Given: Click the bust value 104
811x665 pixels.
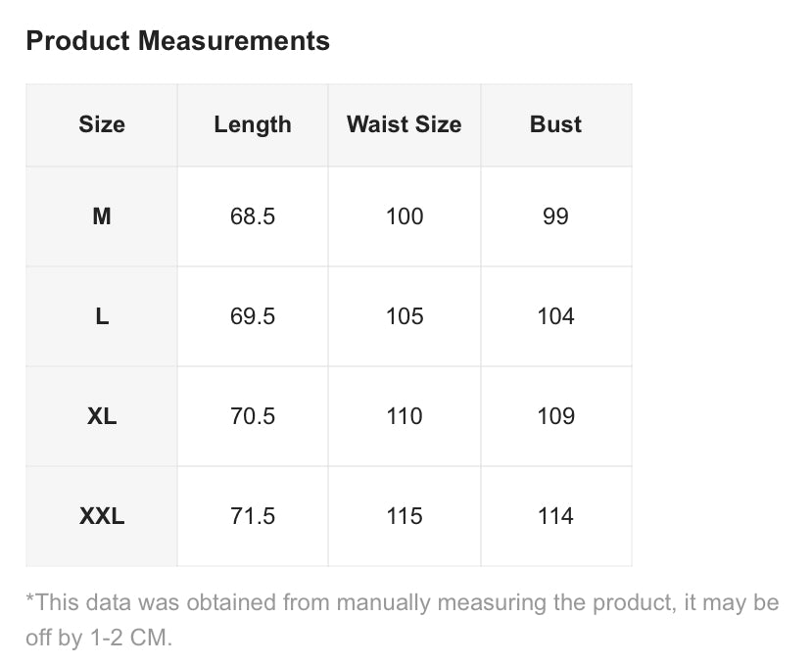Looking at the screenshot, I should (556, 316).
